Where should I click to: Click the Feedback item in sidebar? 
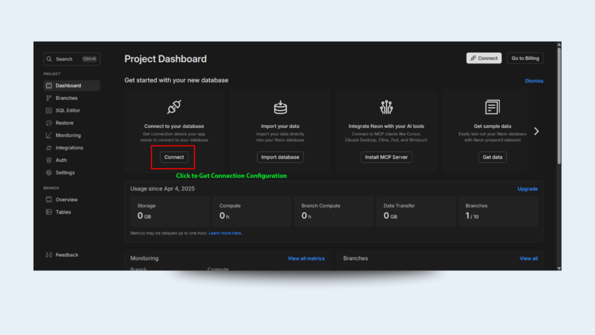(x=66, y=255)
